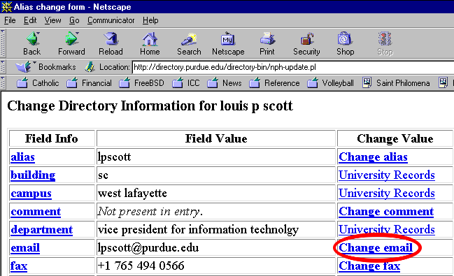The image size is (454, 276).
Task: Open University Records link in campus row
Action: click(x=387, y=194)
